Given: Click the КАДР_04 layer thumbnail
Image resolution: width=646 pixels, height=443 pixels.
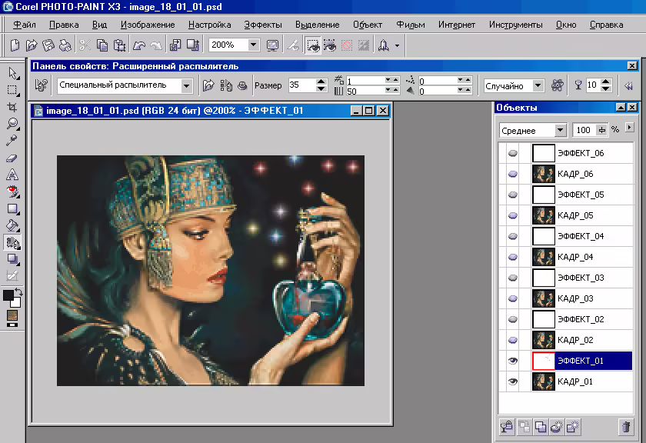Looking at the screenshot, I should [x=544, y=257].
